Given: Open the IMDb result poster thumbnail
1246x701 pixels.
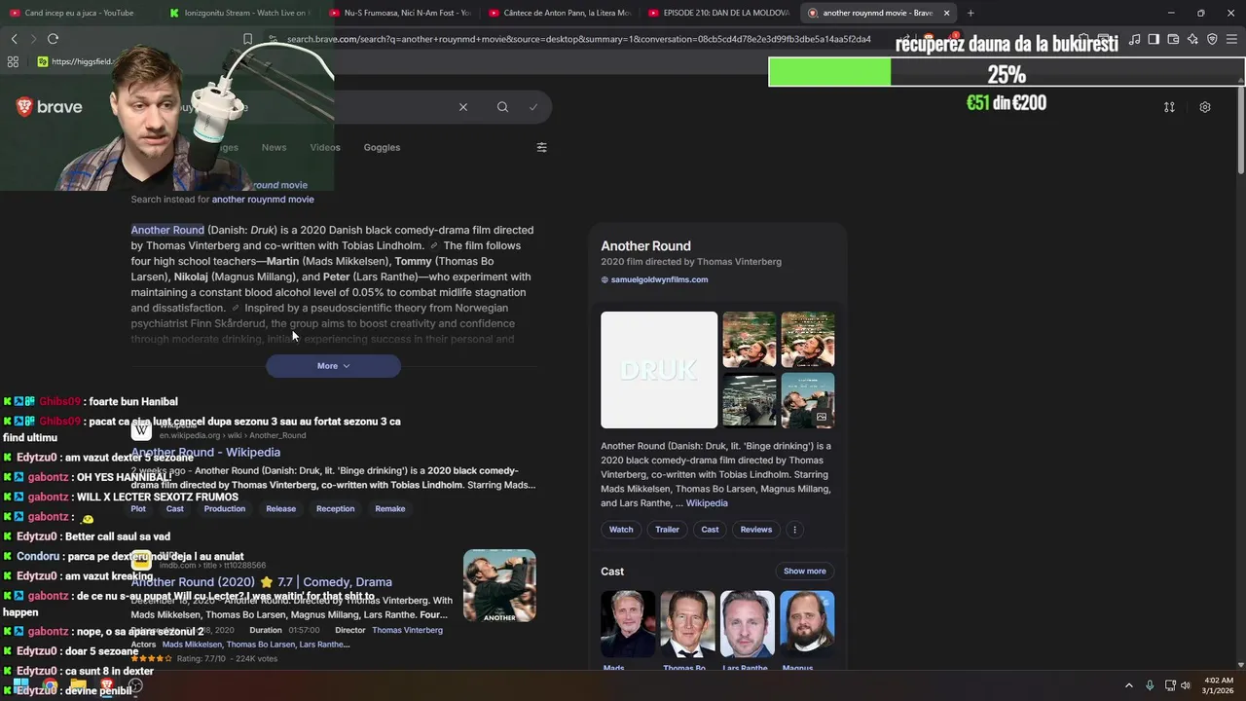Looking at the screenshot, I should coord(499,585).
